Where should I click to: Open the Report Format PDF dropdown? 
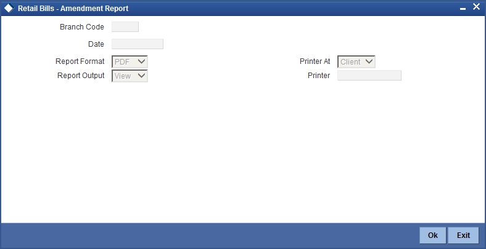click(x=130, y=61)
